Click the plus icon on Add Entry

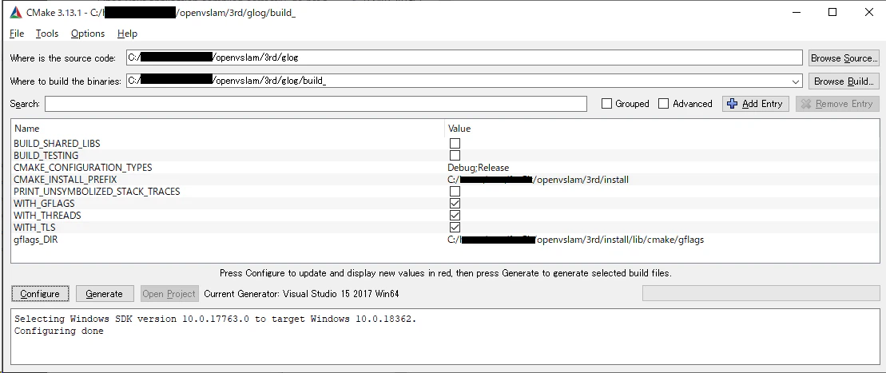(733, 104)
